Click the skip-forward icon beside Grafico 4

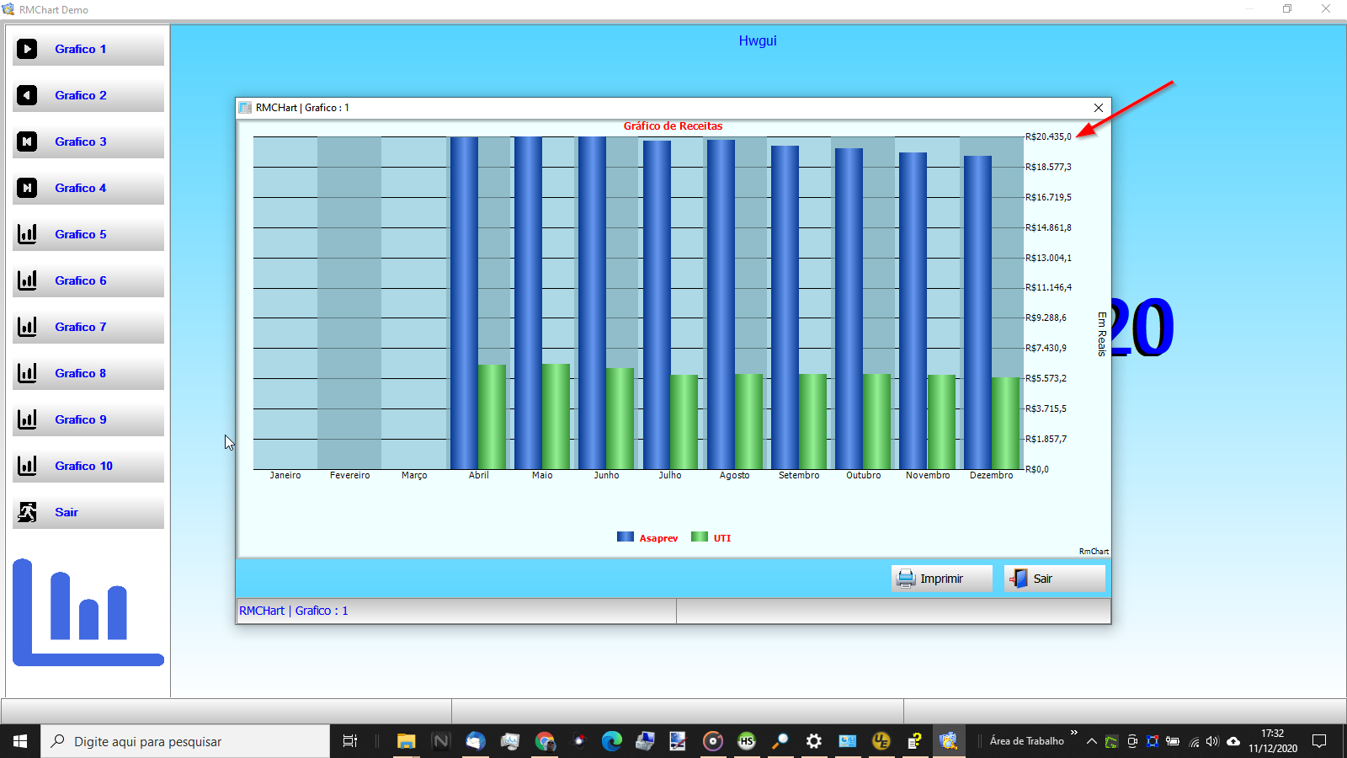27,188
